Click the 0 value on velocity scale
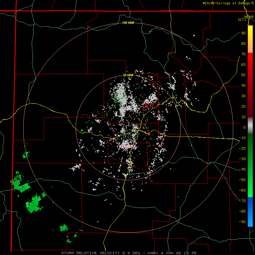This screenshot has height=255, width=255. click(245, 127)
